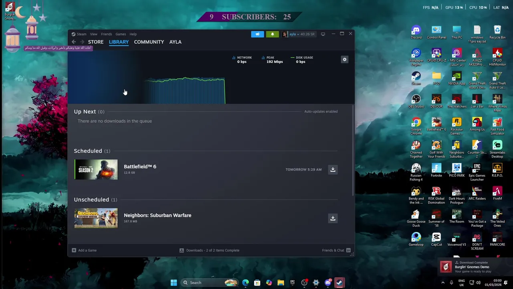Show hidden icons tray chevron
This screenshot has height=289, width=513.
click(x=443, y=283)
